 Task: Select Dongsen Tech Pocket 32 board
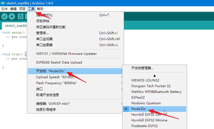(154, 86)
